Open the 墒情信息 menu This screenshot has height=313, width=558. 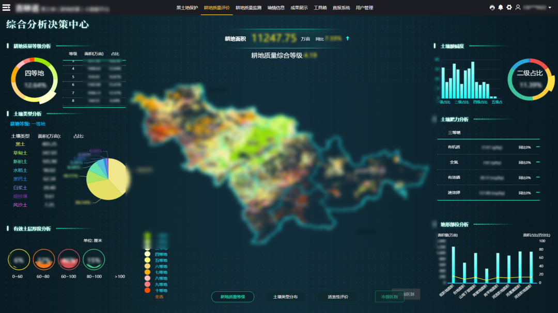(276, 8)
